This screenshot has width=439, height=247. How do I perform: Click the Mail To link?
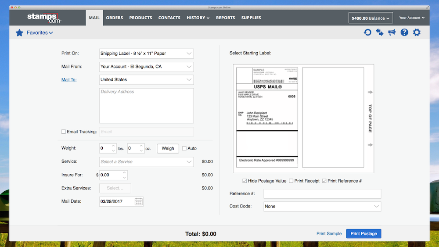tap(69, 80)
